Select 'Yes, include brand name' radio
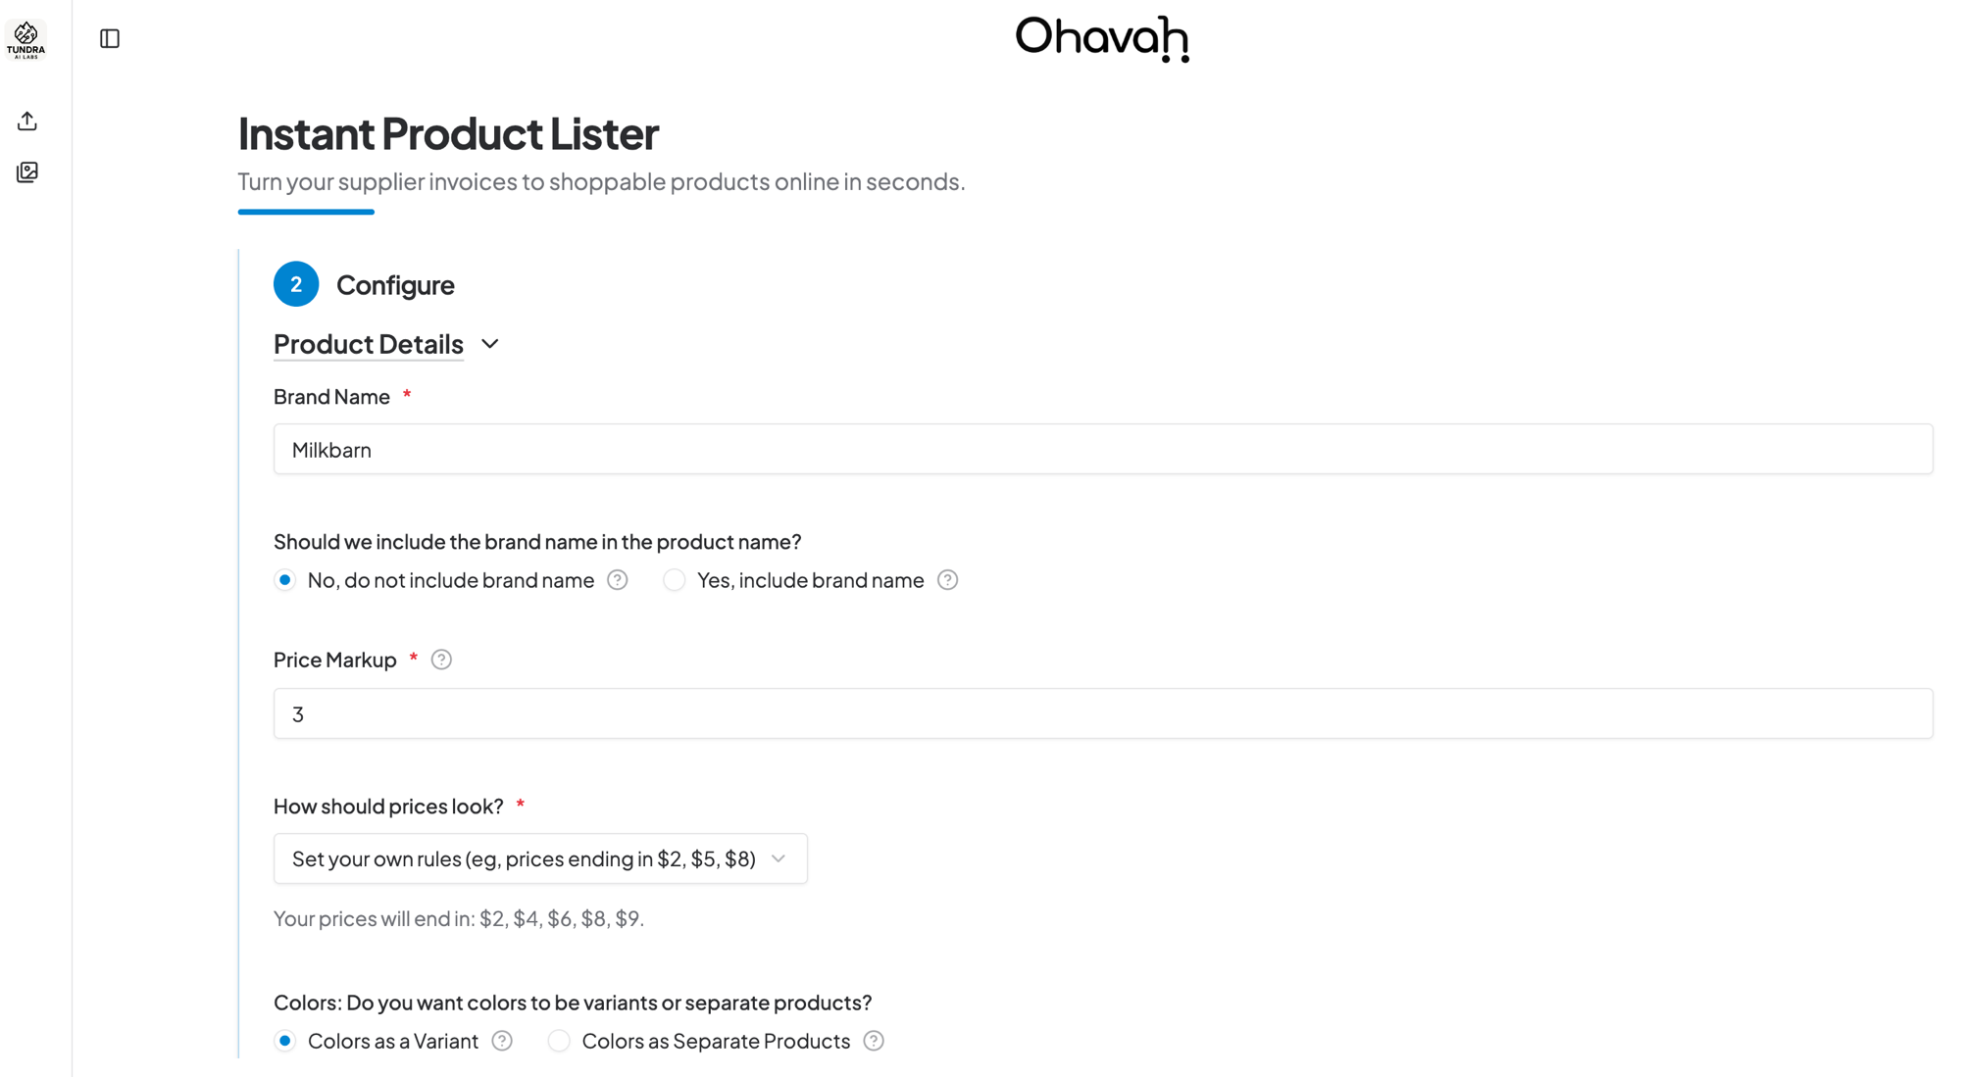1961x1077 pixels. point(675,580)
